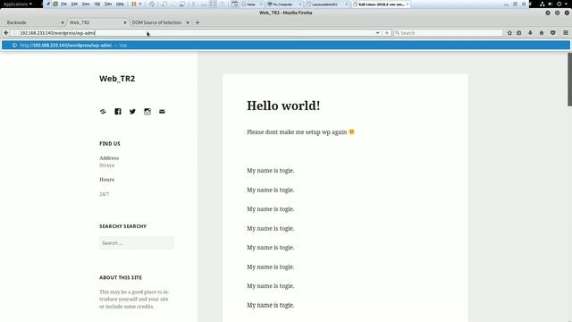The image size is (572, 322).
Task: Click 'Please dont make me setup wp again' text
Action: tap(297, 132)
